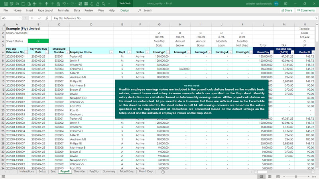The image size is (319, 179).
Task: Click the 178,464 taxable gross cell
Action: point(305,37)
